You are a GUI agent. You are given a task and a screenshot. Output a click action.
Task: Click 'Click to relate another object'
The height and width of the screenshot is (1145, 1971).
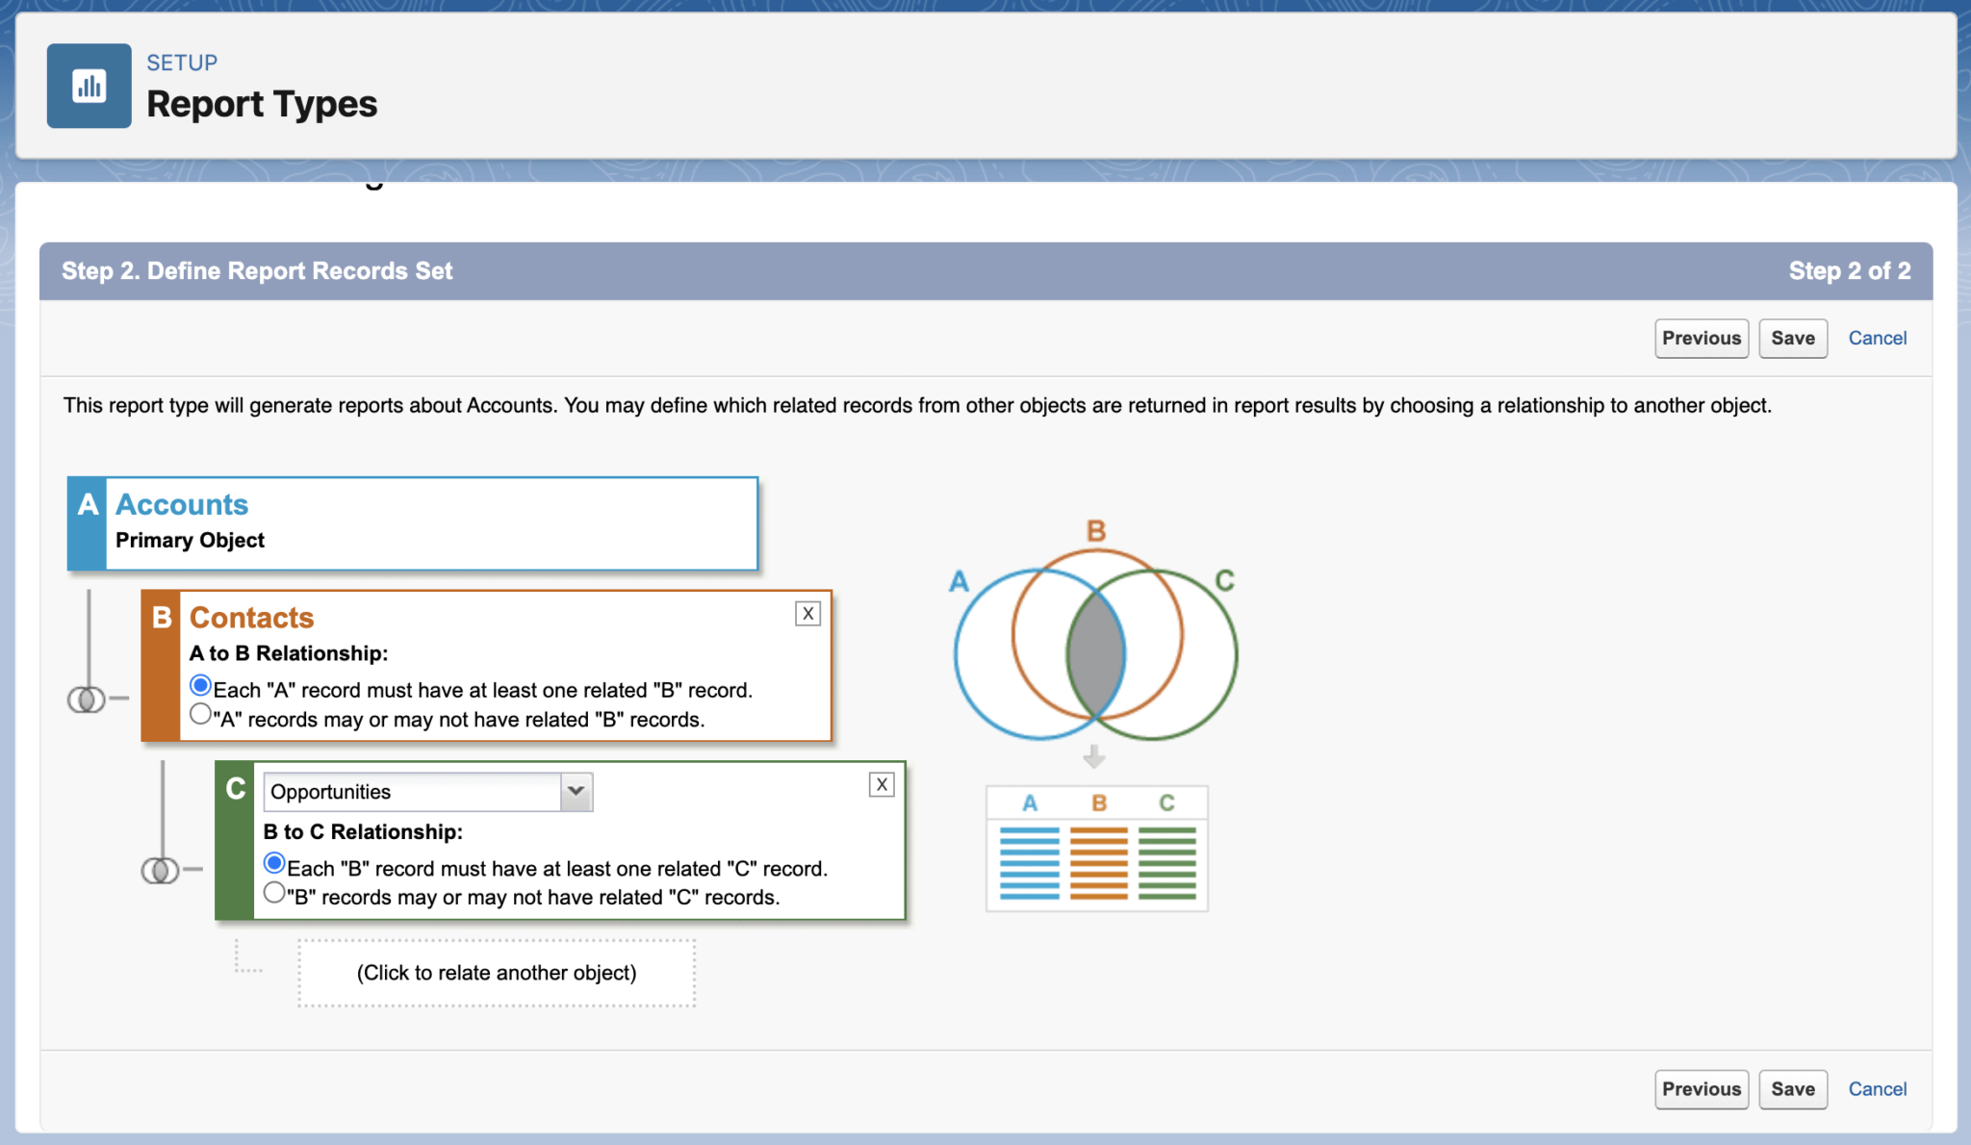[497, 973]
